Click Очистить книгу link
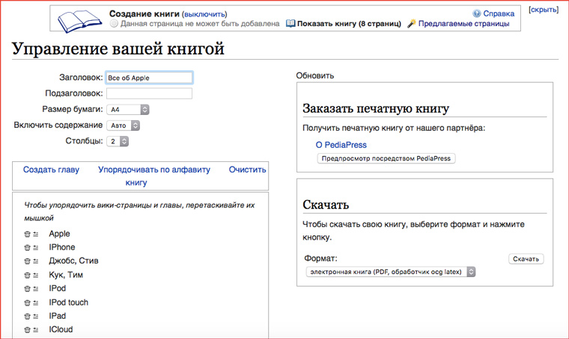The image size is (569, 339). click(x=247, y=169)
